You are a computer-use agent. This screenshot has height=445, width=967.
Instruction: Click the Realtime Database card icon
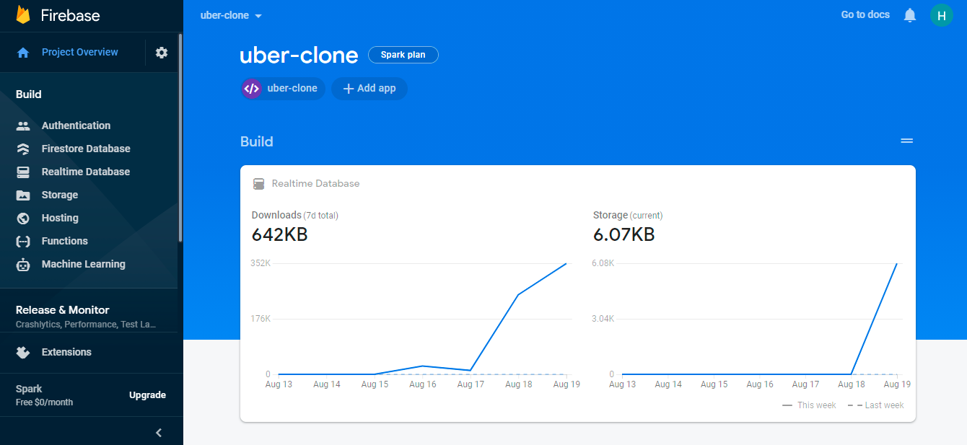[258, 184]
